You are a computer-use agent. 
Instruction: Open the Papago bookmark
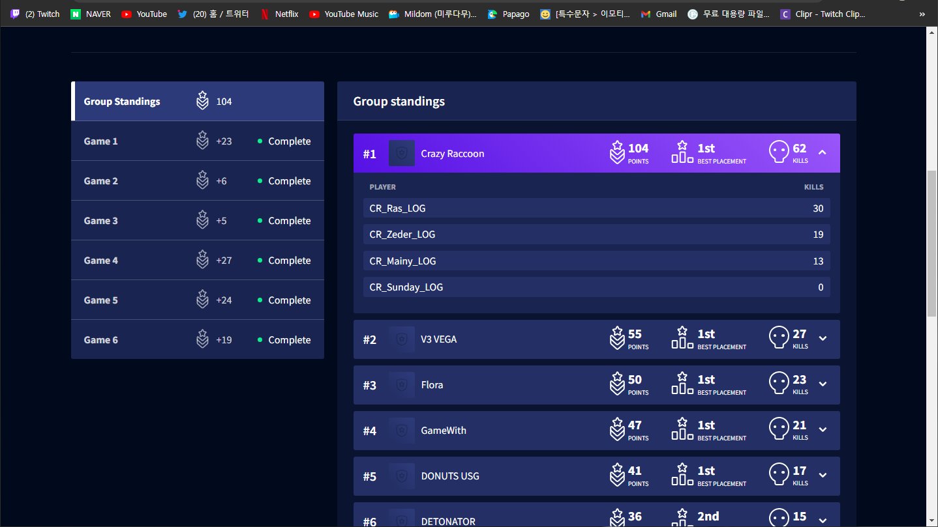pos(509,14)
